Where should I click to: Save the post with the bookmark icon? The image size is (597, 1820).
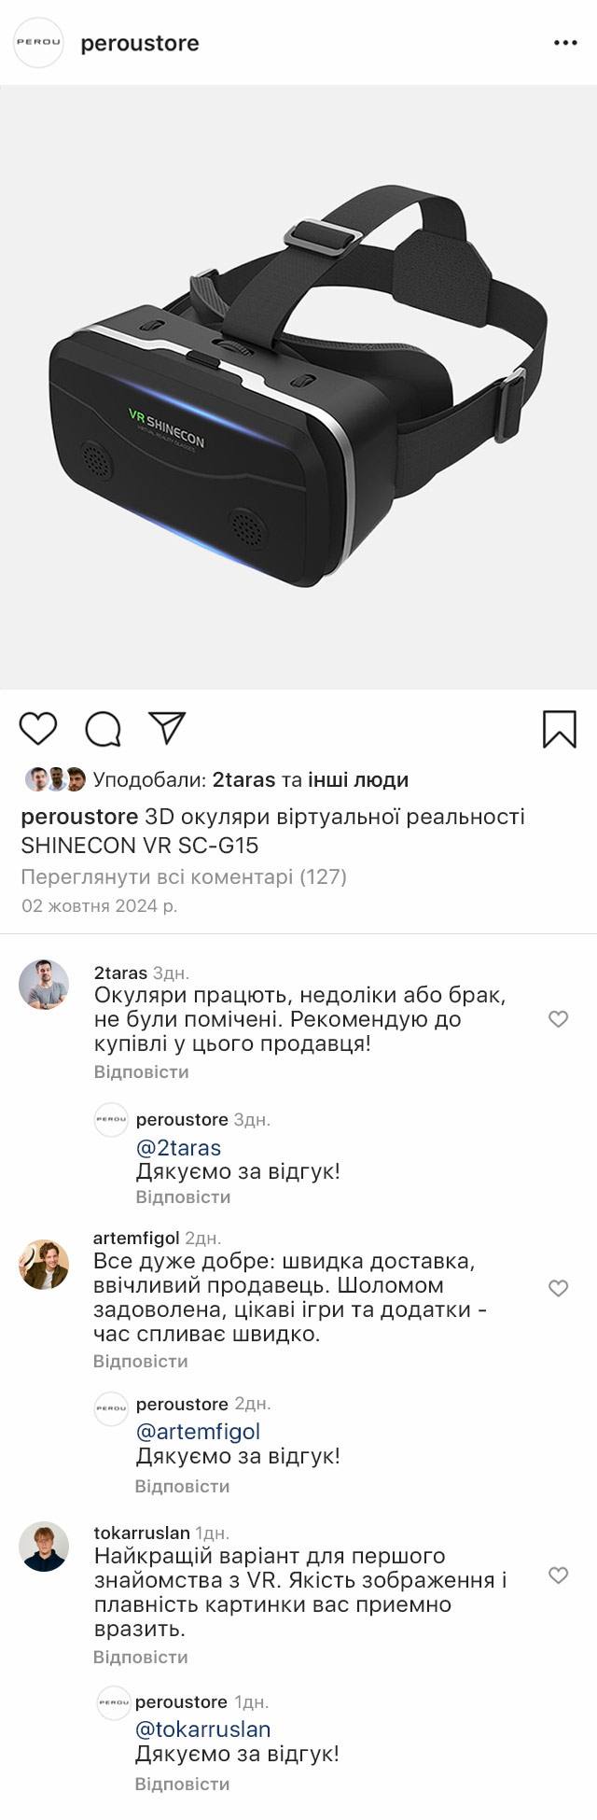click(560, 729)
